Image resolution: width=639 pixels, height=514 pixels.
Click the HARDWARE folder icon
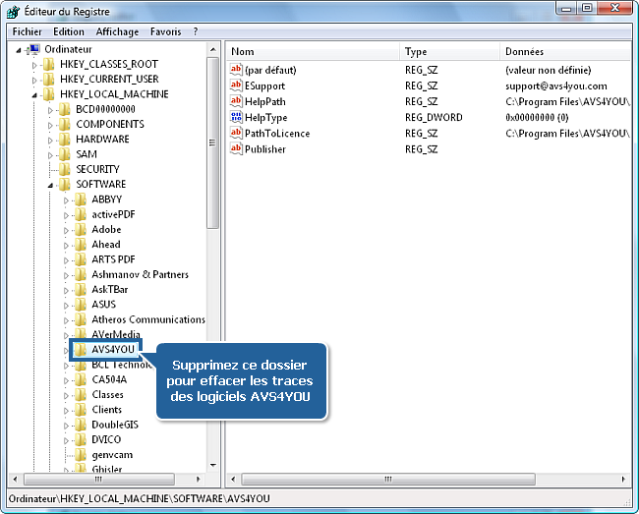[x=64, y=140]
